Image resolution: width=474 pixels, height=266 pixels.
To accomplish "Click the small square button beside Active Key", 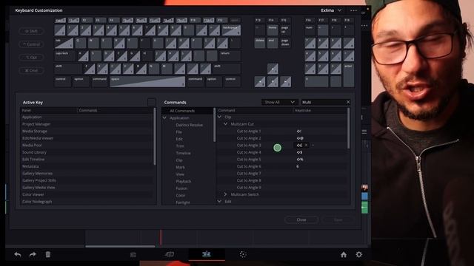I will click(x=151, y=102).
